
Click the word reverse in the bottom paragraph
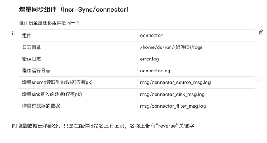point(167,126)
